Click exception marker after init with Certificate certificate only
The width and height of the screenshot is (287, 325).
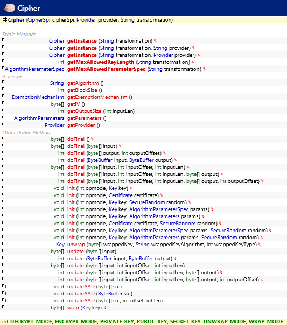(162, 195)
